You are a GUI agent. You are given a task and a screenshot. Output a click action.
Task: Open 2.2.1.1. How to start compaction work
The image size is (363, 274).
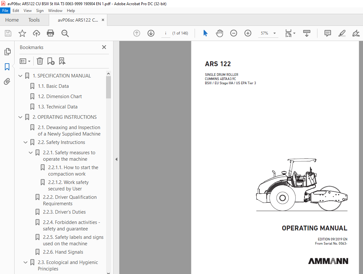click(73, 171)
